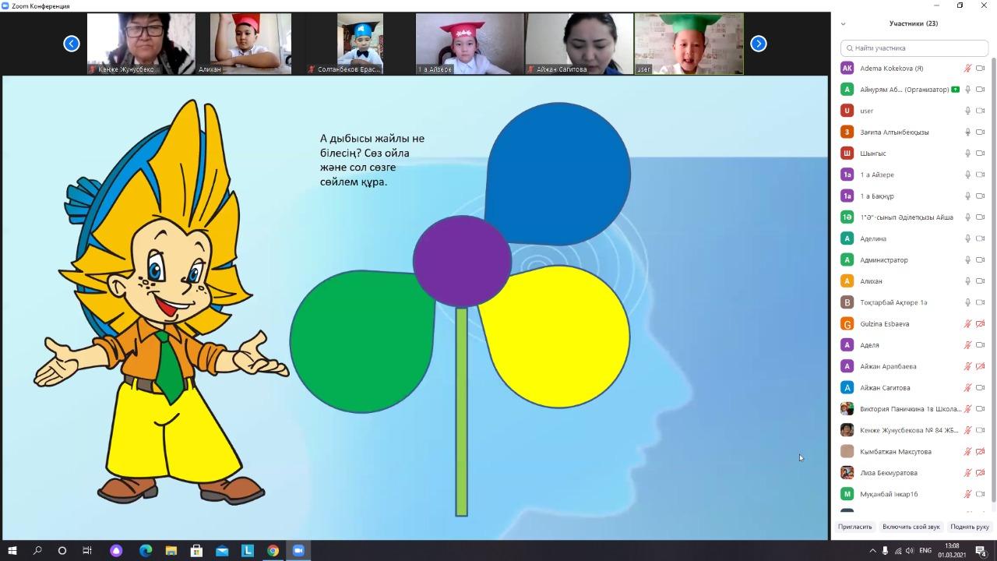Click the Пригласить button
Screen dimensions: 997x561
coord(854,527)
